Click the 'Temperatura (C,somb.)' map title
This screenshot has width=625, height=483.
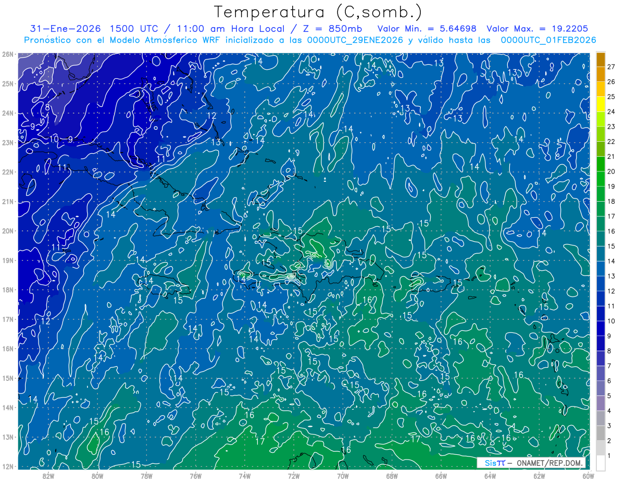point(318,12)
